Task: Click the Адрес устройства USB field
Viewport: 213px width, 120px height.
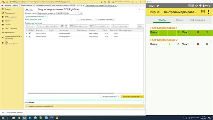Action: click(54, 19)
